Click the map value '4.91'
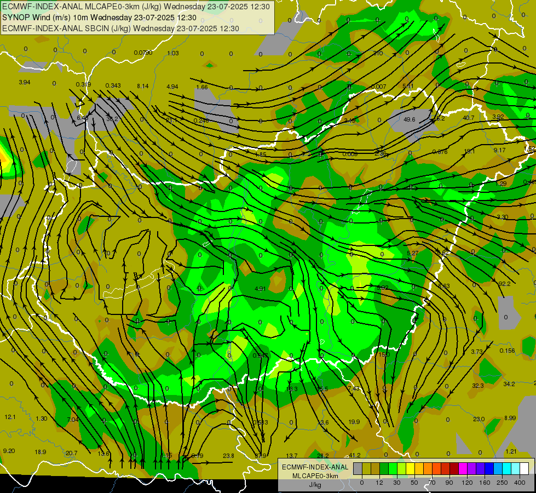The width and height of the screenshot is (536, 493). coord(260,289)
